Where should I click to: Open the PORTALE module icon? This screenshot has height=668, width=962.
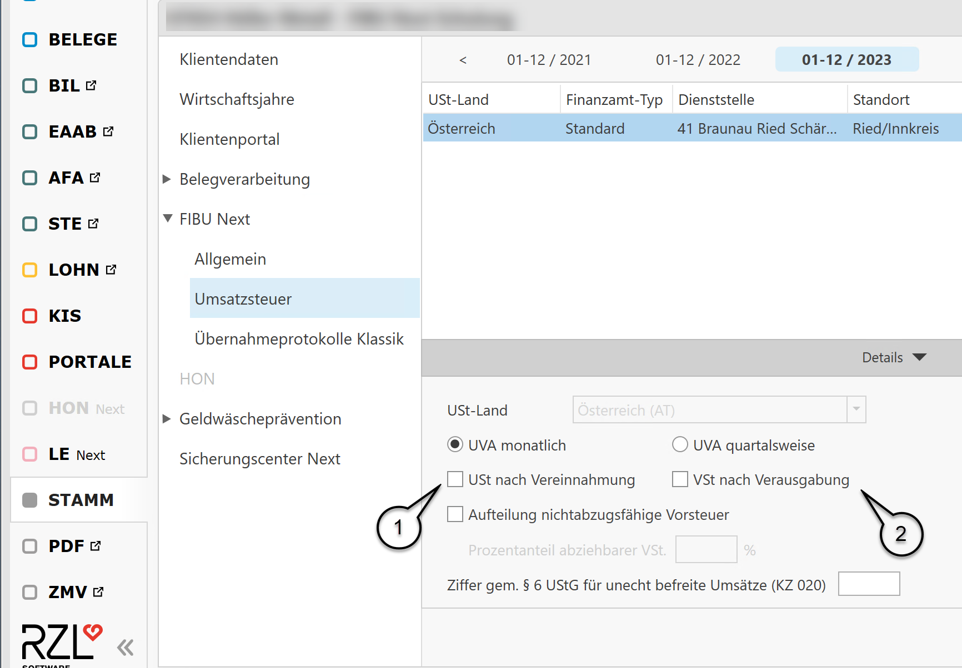pyautogui.click(x=29, y=362)
